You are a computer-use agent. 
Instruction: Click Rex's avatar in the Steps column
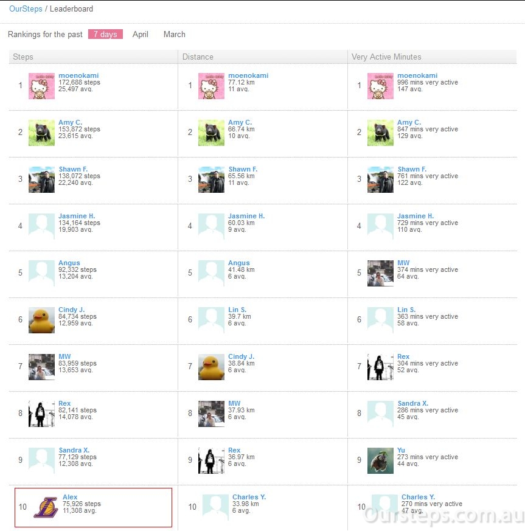(x=41, y=414)
